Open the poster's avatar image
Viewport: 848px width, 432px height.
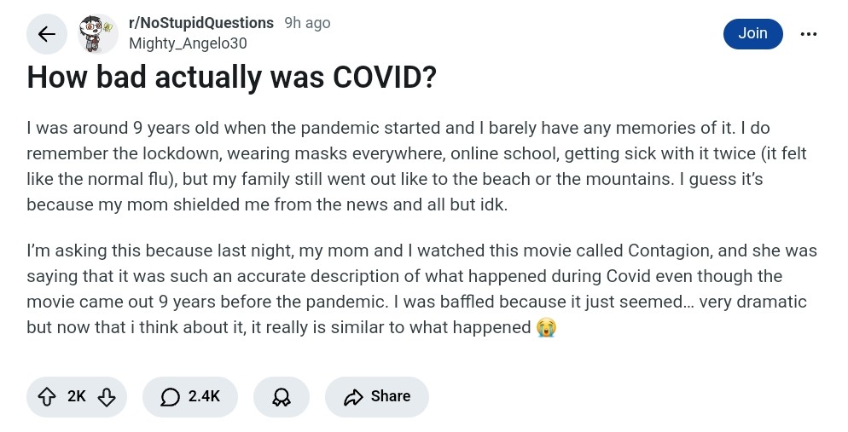(98, 34)
